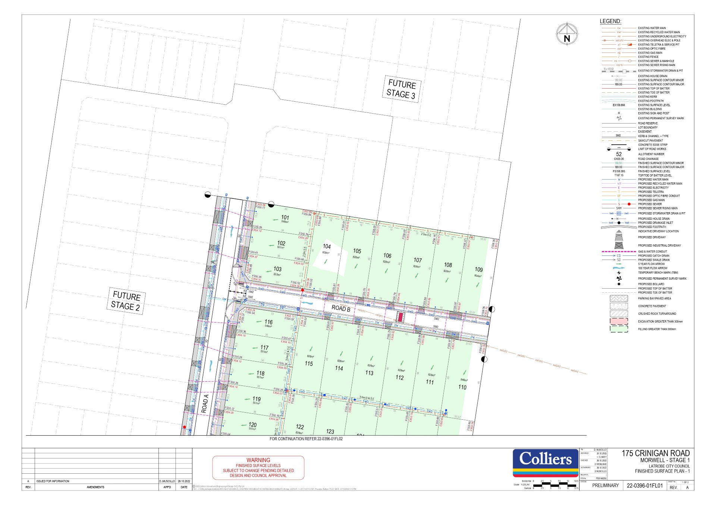Click the pink excavation greater than 300mm swatch
The width and height of the screenshot is (716, 505).
(619, 321)
